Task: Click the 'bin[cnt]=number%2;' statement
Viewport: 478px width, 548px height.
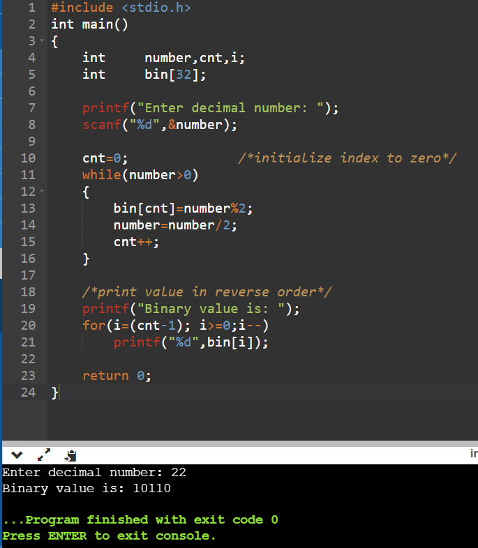Action: coord(183,208)
